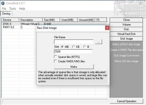Click the Cancel Operation button
Image resolution: width=146 pixels, height=105 pixels.
pyautogui.click(x=127, y=101)
